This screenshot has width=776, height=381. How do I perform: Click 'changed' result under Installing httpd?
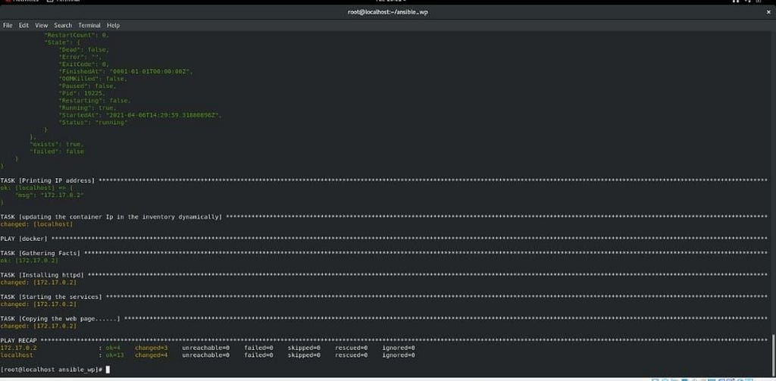[x=39, y=282]
